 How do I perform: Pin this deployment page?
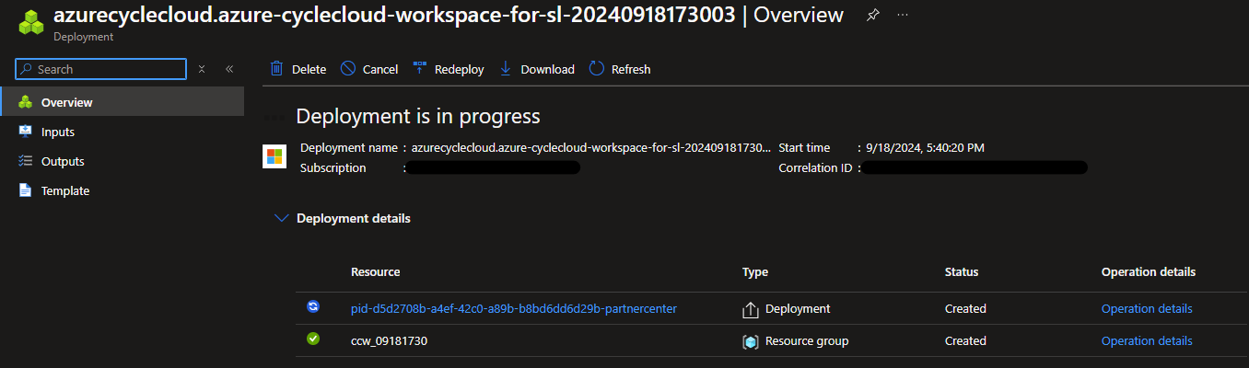tap(873, 16)
